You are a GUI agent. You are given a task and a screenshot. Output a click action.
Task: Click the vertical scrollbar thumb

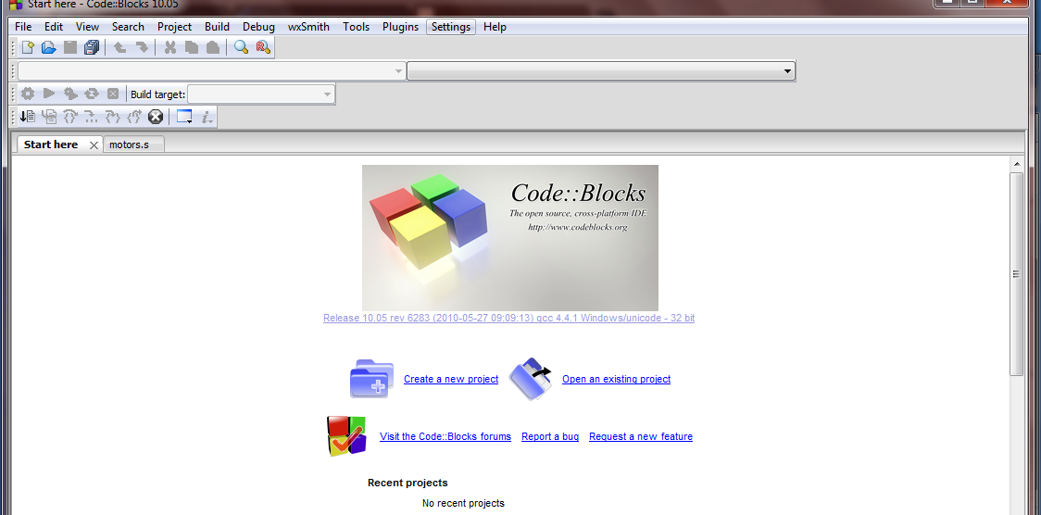point(1016,274)
